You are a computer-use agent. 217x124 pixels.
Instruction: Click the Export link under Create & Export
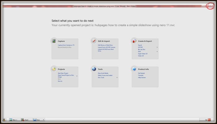140,45
